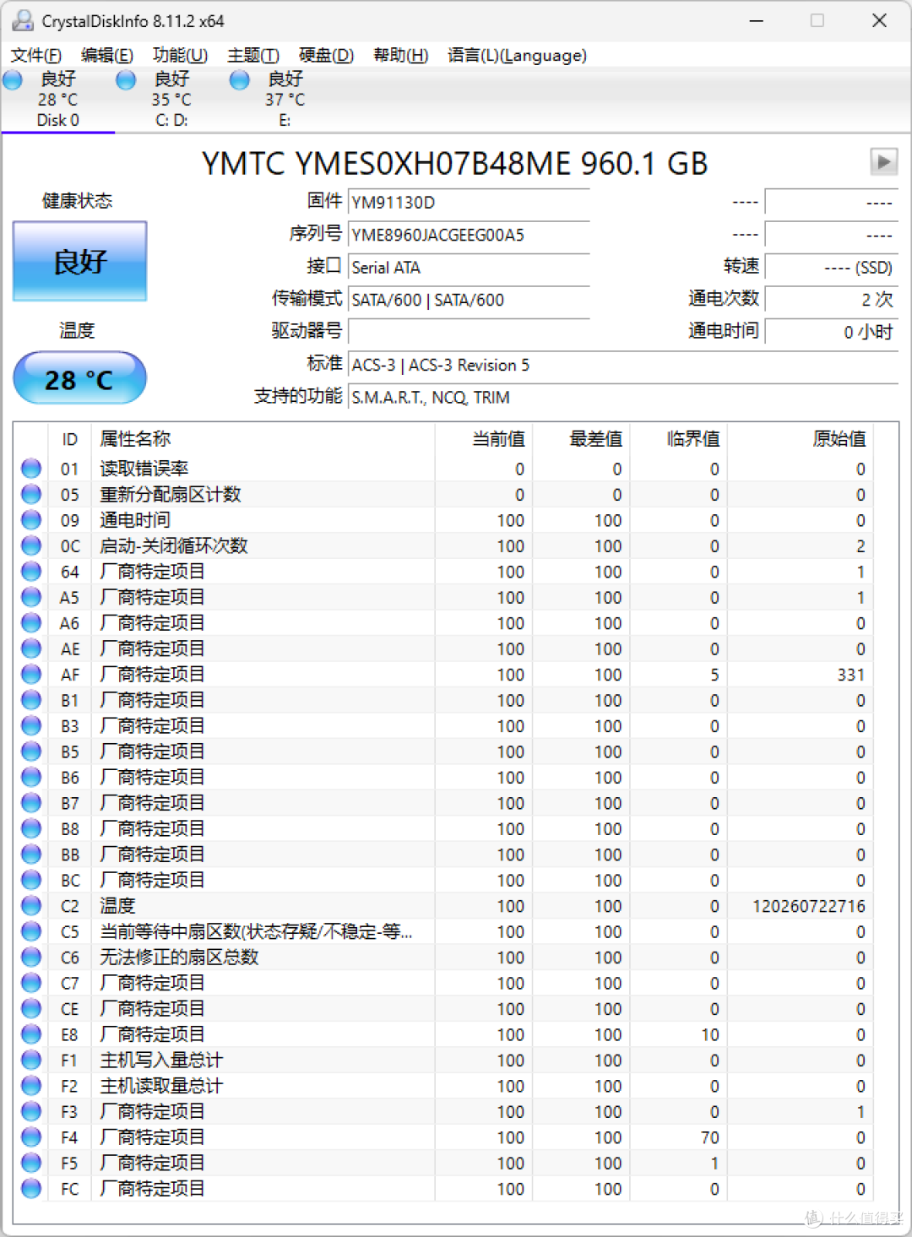Viewport: 912px width, 1237px height.
Task: Click status icon for attribute B1
Action: [x=31, y=700]
